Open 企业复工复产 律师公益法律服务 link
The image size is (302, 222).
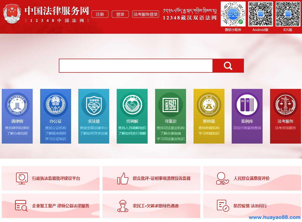point(61,206)
